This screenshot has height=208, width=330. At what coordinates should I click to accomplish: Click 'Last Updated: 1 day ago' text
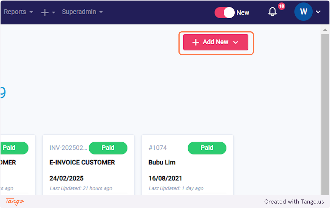point(176,188)
